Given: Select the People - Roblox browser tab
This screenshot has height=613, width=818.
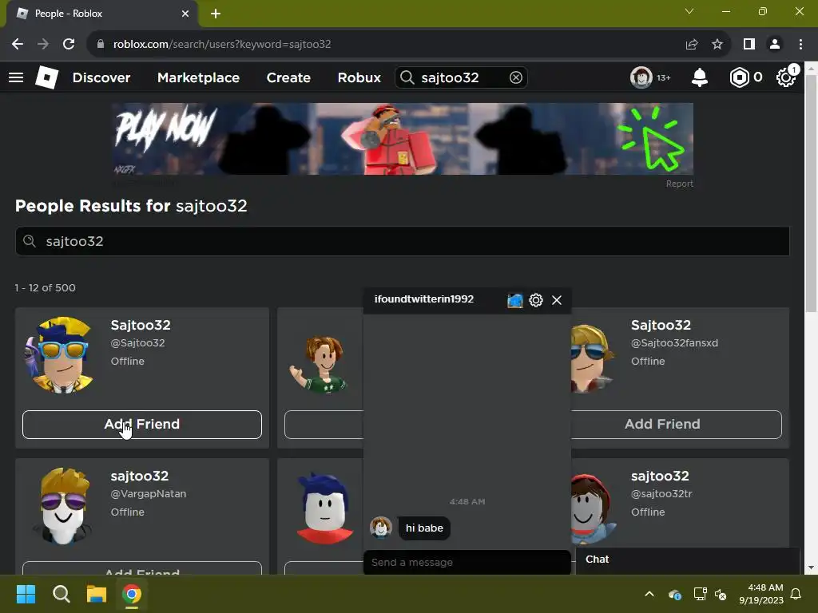Looking at the screenshot, I should click(x=101, y=14).
